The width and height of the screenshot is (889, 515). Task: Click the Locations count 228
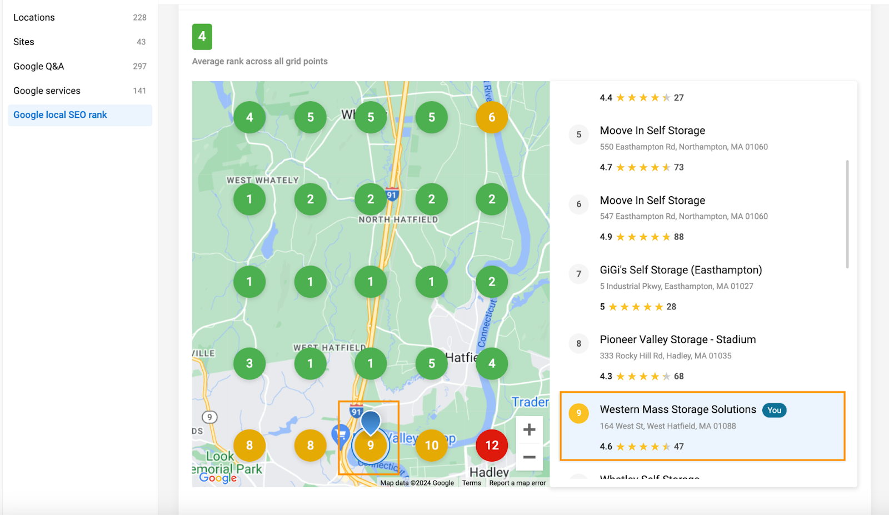pos(140,18)
